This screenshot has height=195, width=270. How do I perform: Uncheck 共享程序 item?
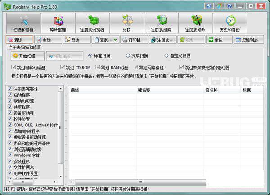click(10, 107)
